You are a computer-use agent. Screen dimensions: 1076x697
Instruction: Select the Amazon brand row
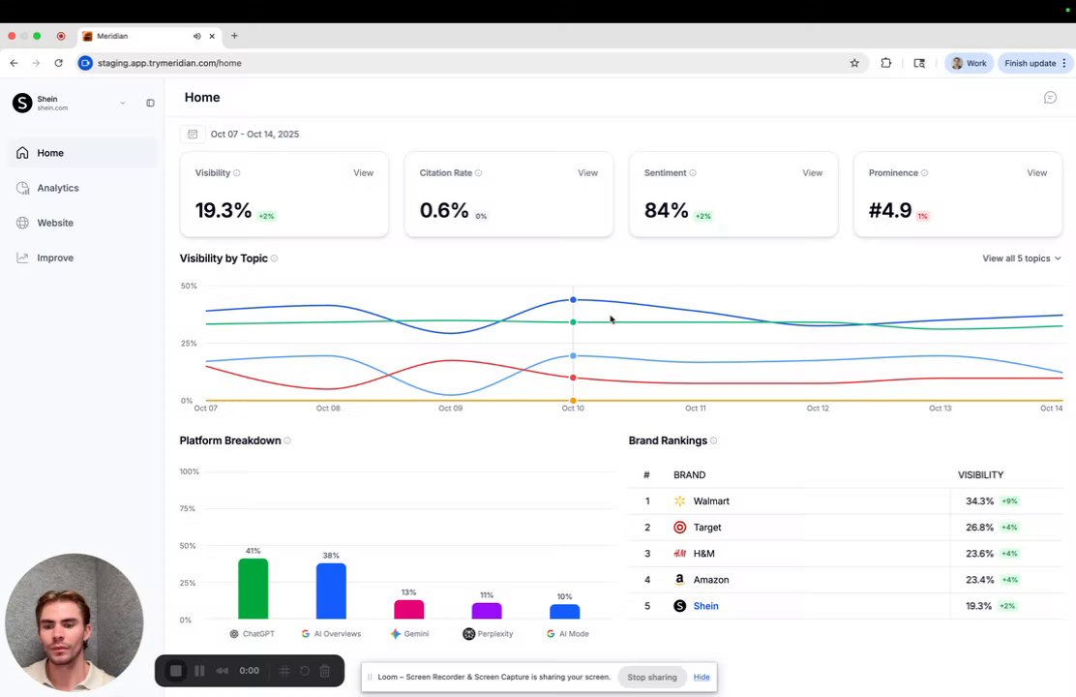pos(846,580)
